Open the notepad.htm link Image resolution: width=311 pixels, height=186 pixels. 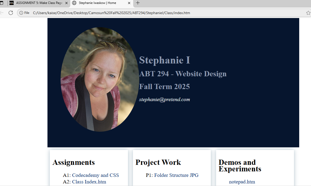242,182
